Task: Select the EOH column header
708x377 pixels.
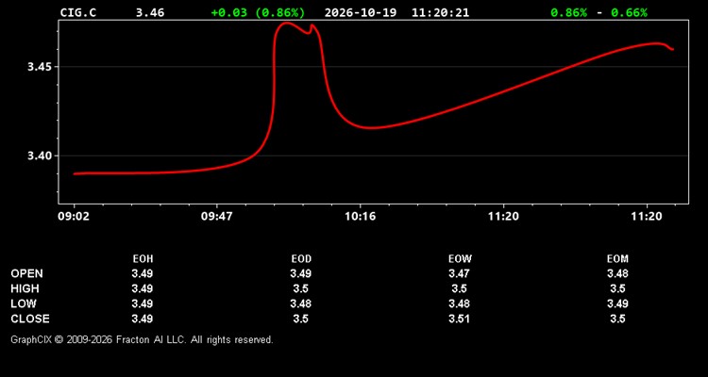Action: tap(143, 259)
